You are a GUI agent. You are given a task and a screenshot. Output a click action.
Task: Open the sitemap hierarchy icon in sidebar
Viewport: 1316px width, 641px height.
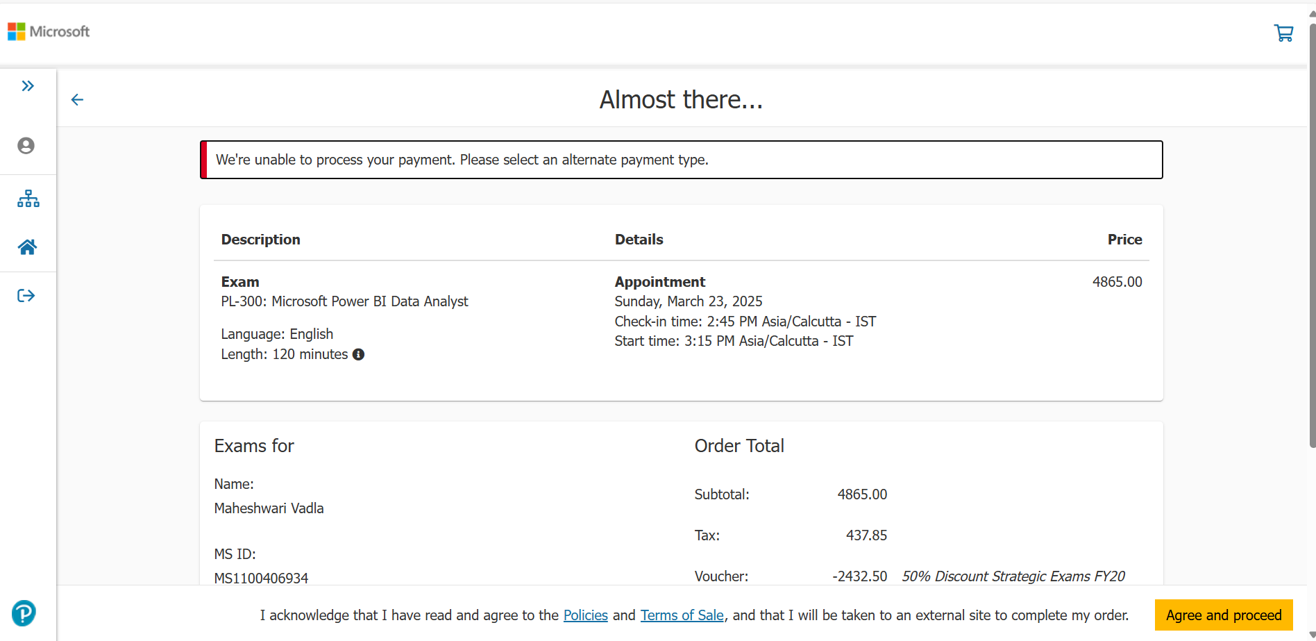28,199
